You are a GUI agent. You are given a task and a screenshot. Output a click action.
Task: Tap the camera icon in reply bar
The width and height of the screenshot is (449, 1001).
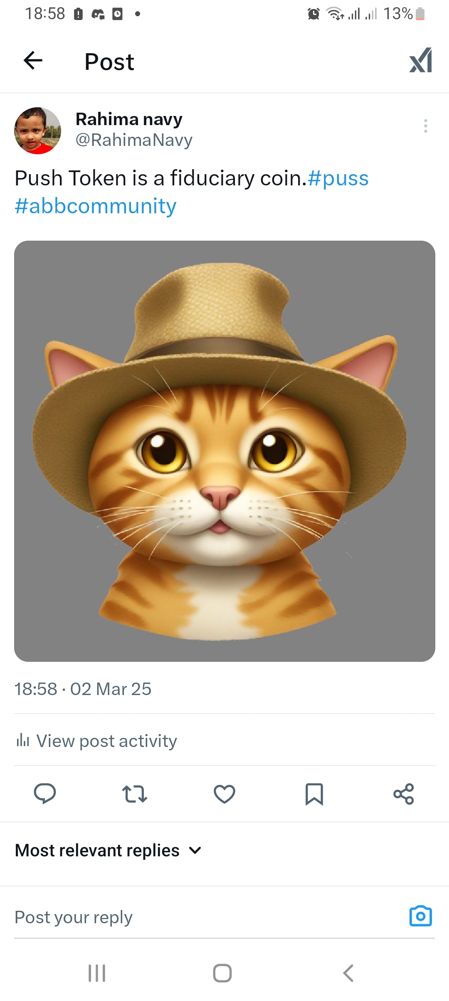pos(421,916)
